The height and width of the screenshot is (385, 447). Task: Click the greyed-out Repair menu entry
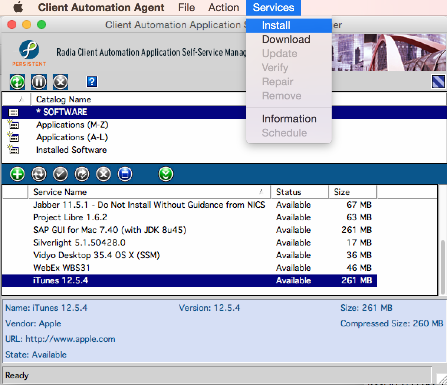coord(289,82)
